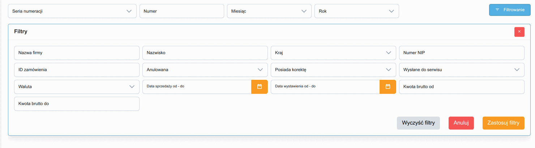Expand the Seria numeracji dropdown
The width and height of the screenshot is (535, 148).
coord(72,11)
